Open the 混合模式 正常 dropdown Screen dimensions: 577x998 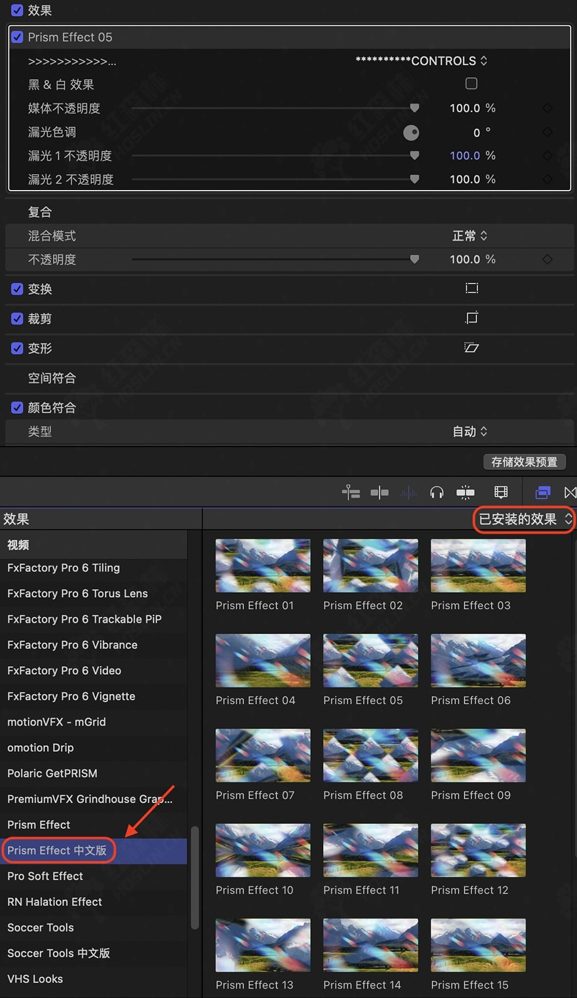[x=470, y=236]
